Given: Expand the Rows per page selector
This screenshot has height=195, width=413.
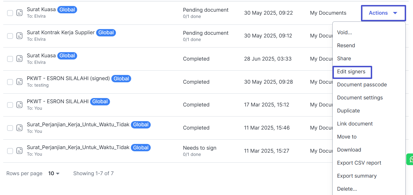Looking at the screenshot, I should (x=54, y=174).
